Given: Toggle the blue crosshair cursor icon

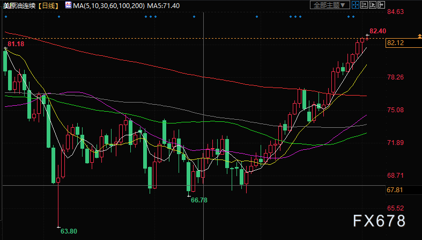Looking at the screenshot, I should (x=356, y=5).
